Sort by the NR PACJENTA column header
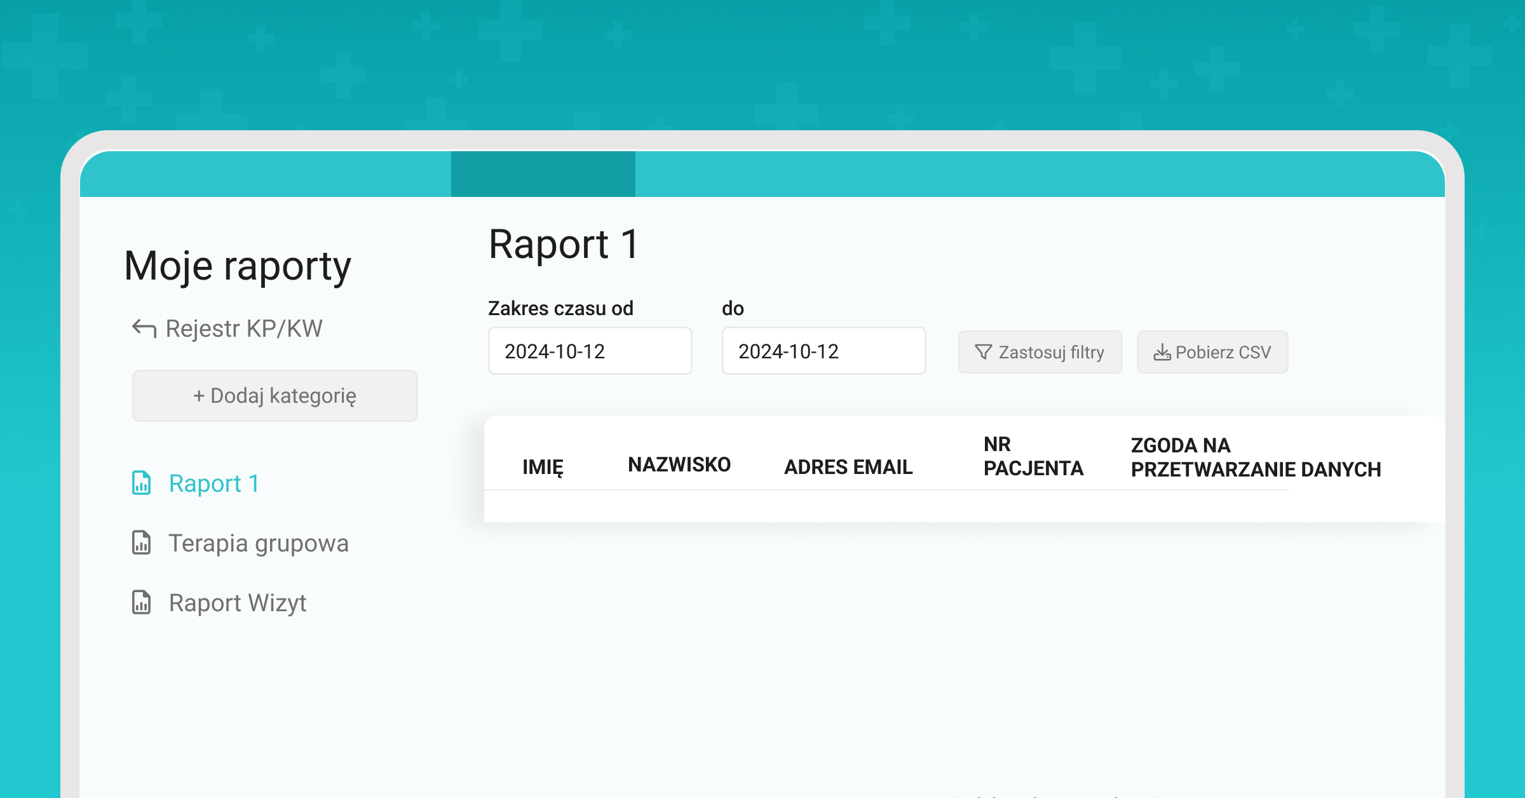The height and width of the screenshot is (798, 1525). (1033, 456)
